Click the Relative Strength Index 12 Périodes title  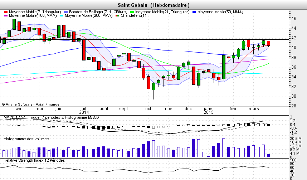pos(34,160)
